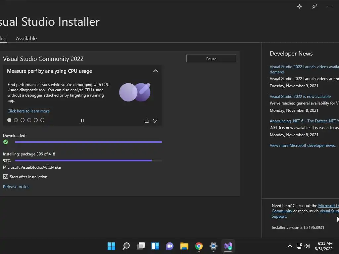
Task: Click Installing: package 396 of 418 text
Action: [29, 154]
